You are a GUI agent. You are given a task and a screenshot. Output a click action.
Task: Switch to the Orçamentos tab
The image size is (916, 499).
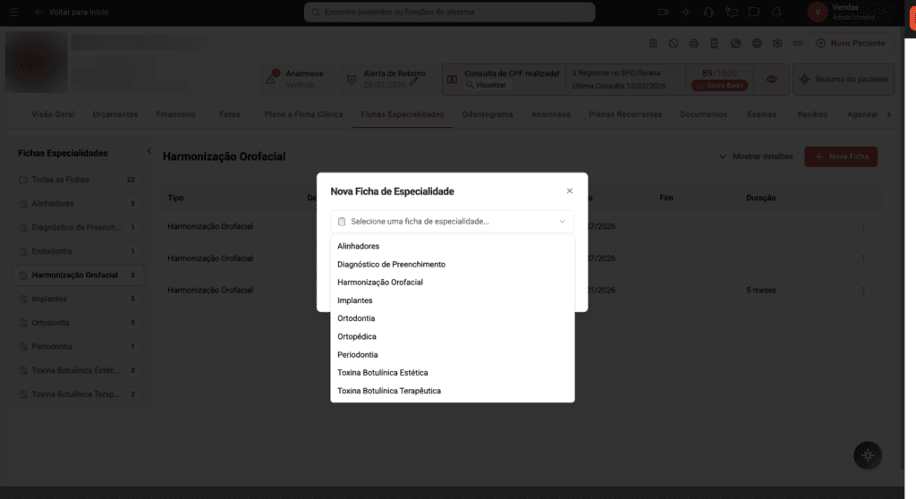115,114
